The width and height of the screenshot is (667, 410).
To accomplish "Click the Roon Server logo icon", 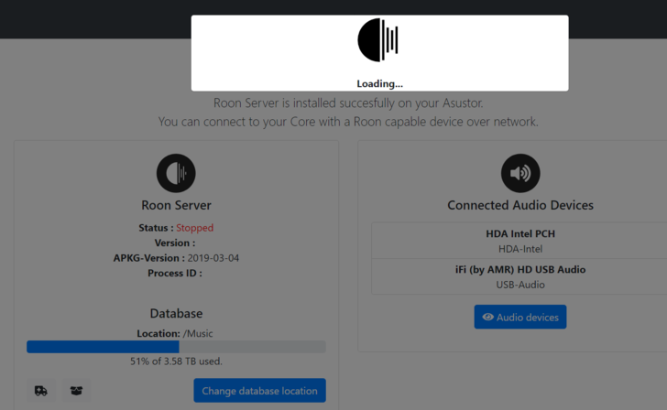I will (176, 173).
